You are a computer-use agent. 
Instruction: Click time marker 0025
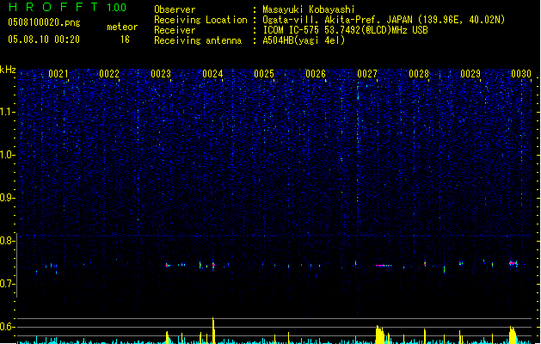[264, 74]
